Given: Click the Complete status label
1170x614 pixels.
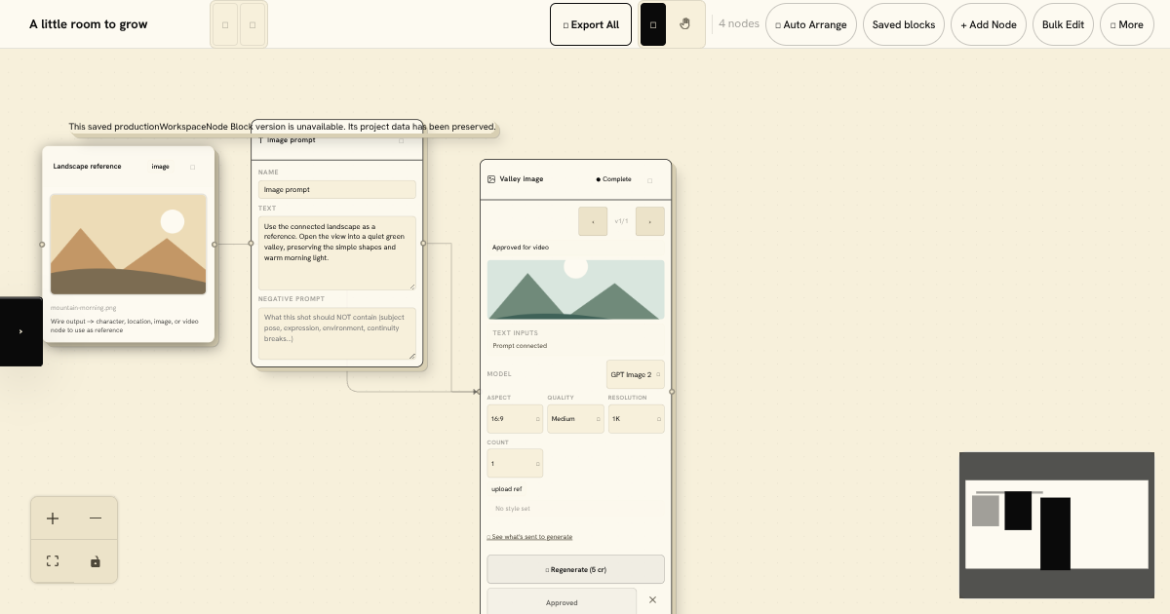Looking at the screenshot, I should tap(614, 179).
